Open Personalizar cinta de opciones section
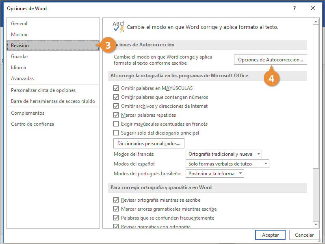Screen dimensions: 325x244 point(43,90)
